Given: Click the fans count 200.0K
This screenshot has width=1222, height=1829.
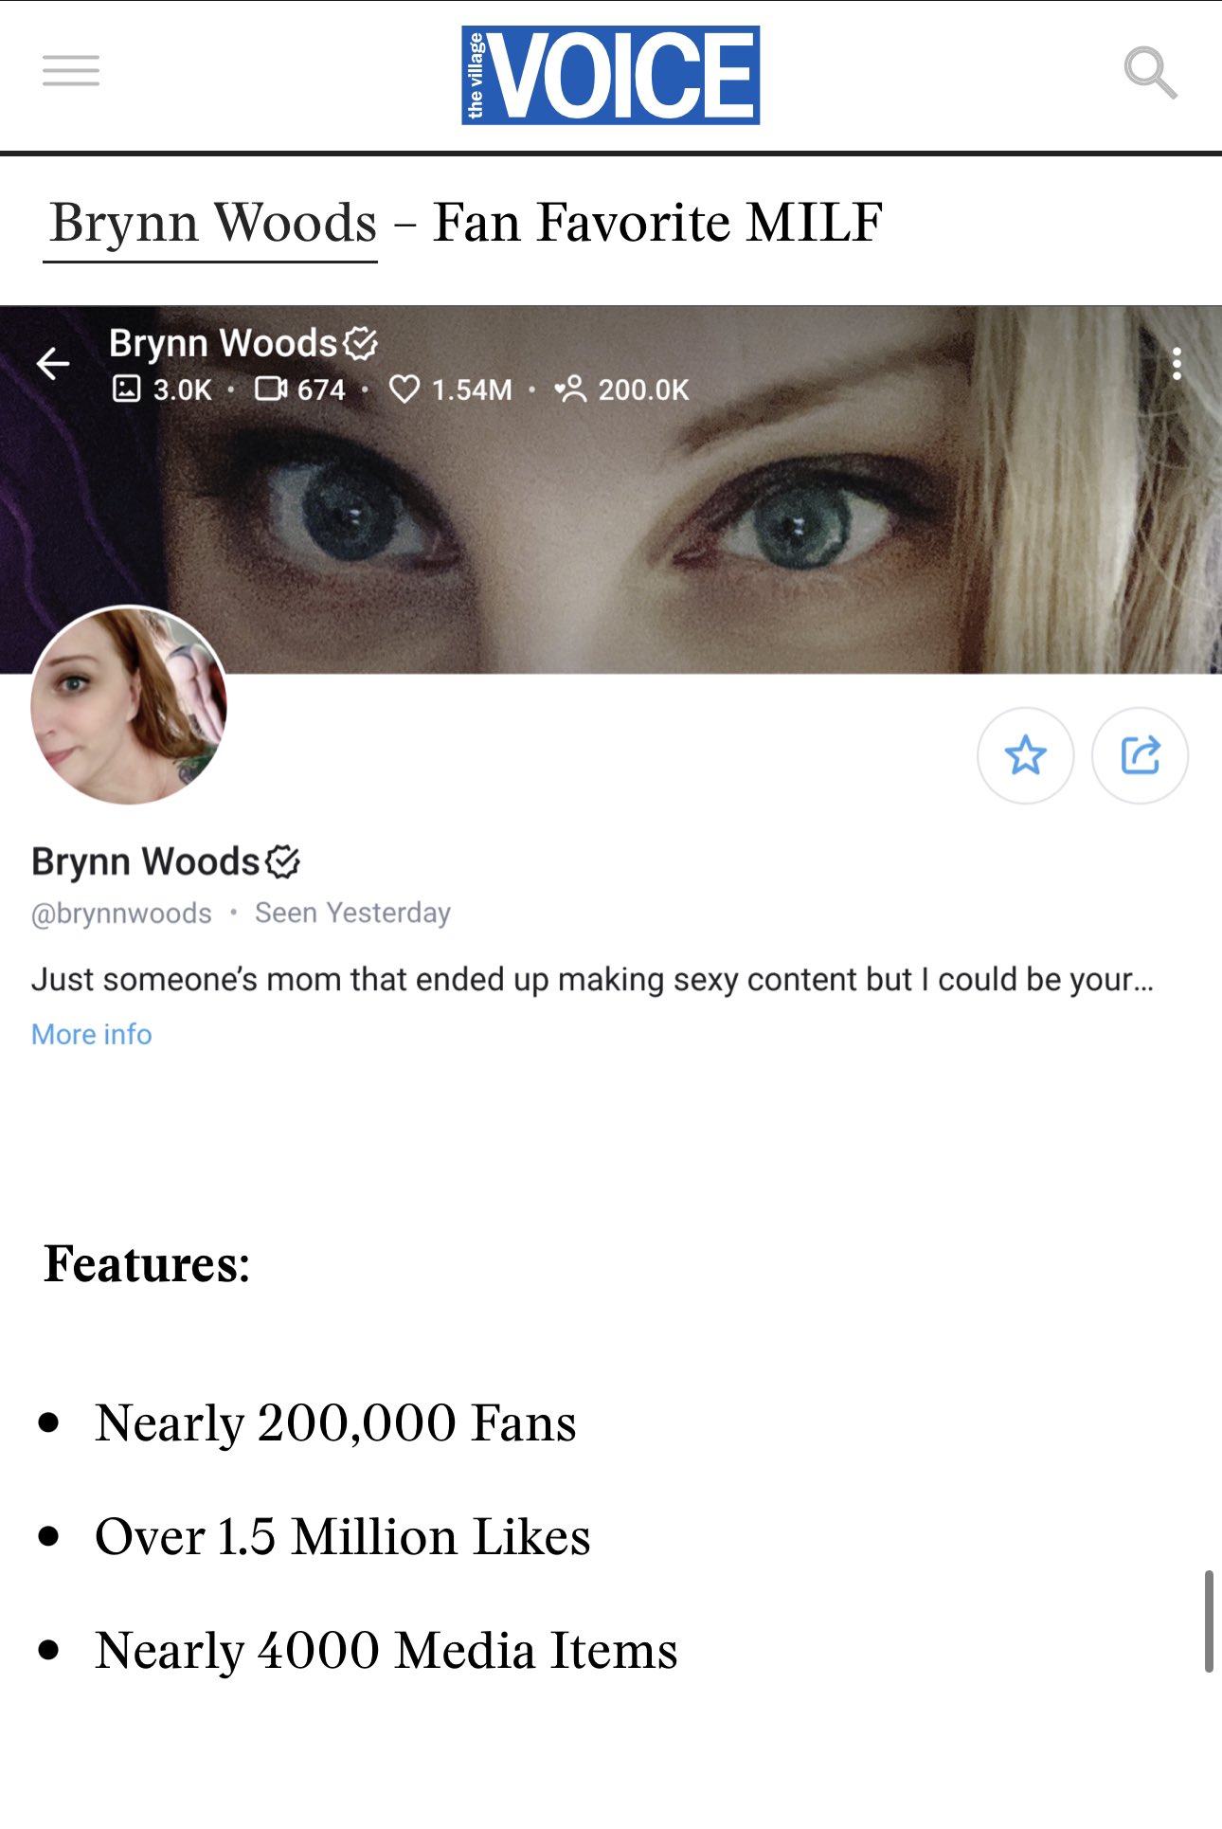Looking at the screenshot, I should (x=622, y=389).
